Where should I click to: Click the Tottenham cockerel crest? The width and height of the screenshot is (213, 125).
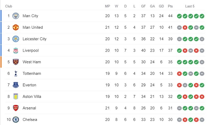point(15,73)
